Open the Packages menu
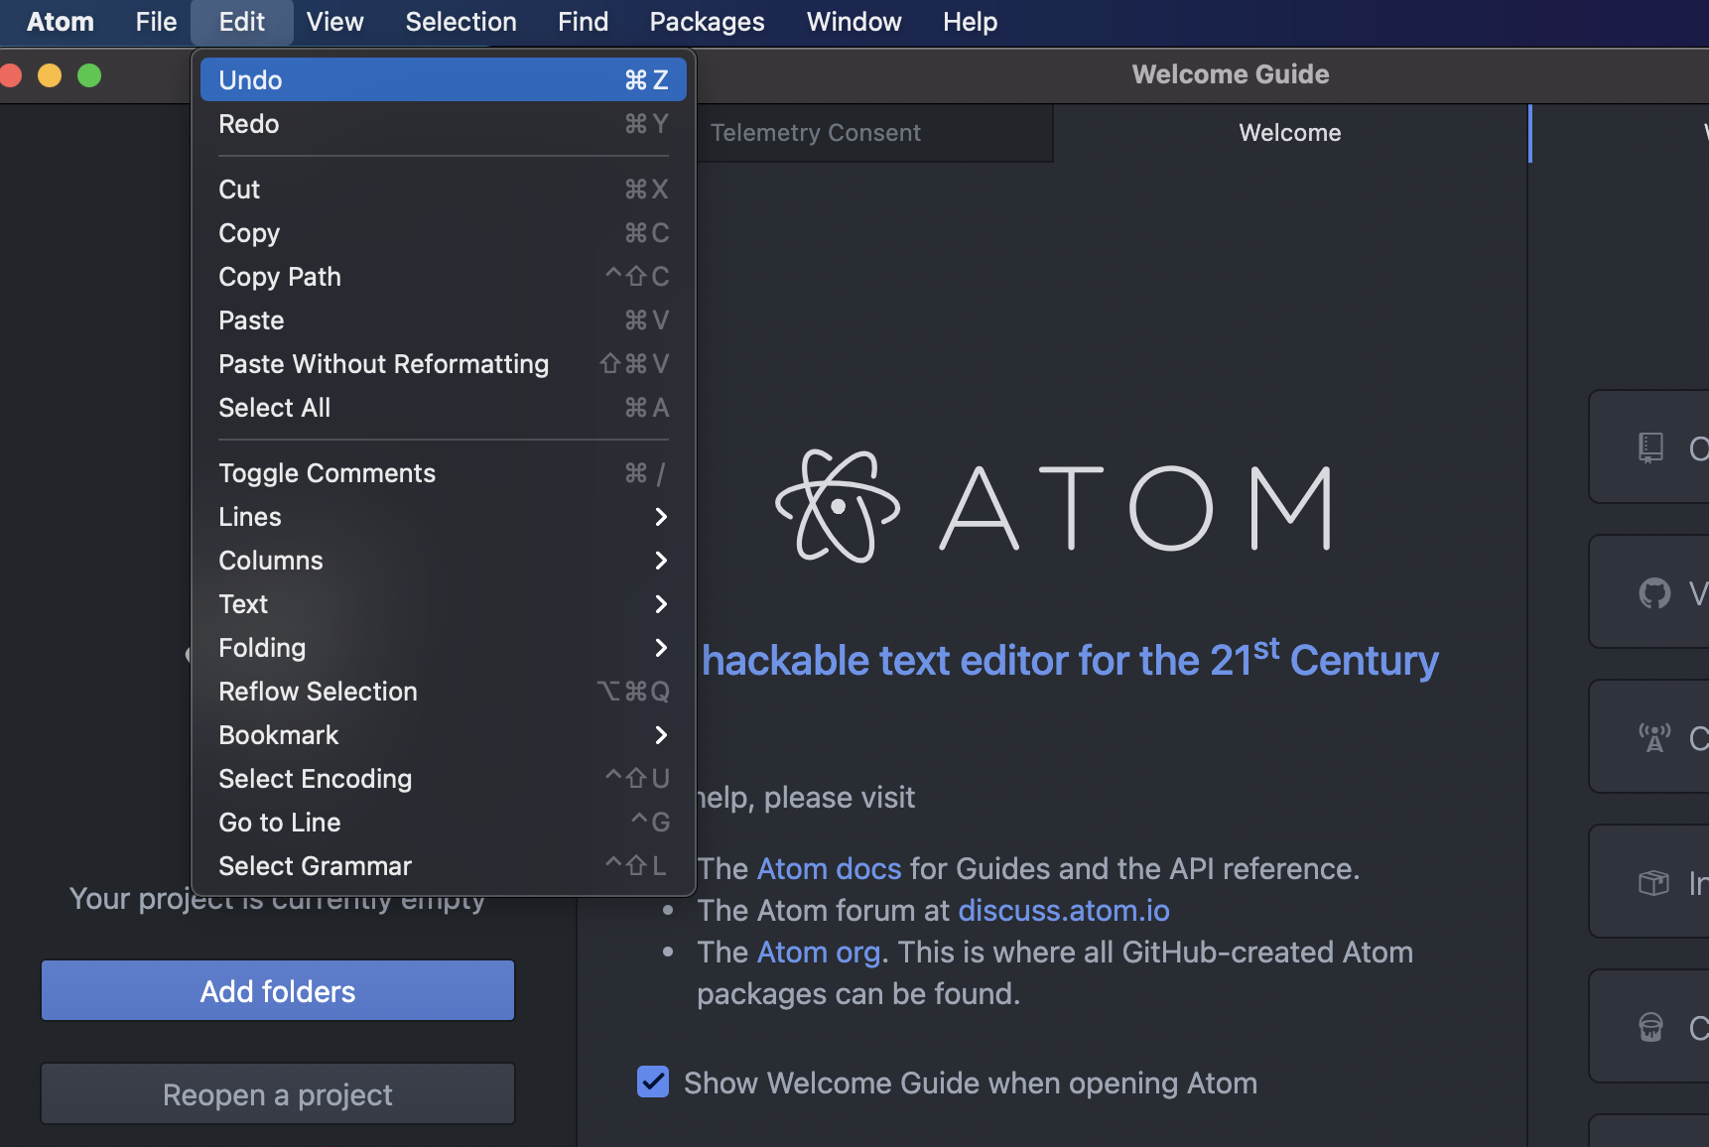 click(707, 22)
